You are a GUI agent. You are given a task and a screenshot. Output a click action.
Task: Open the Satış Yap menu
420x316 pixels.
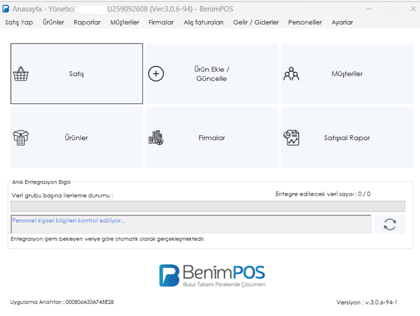[19, 22]
